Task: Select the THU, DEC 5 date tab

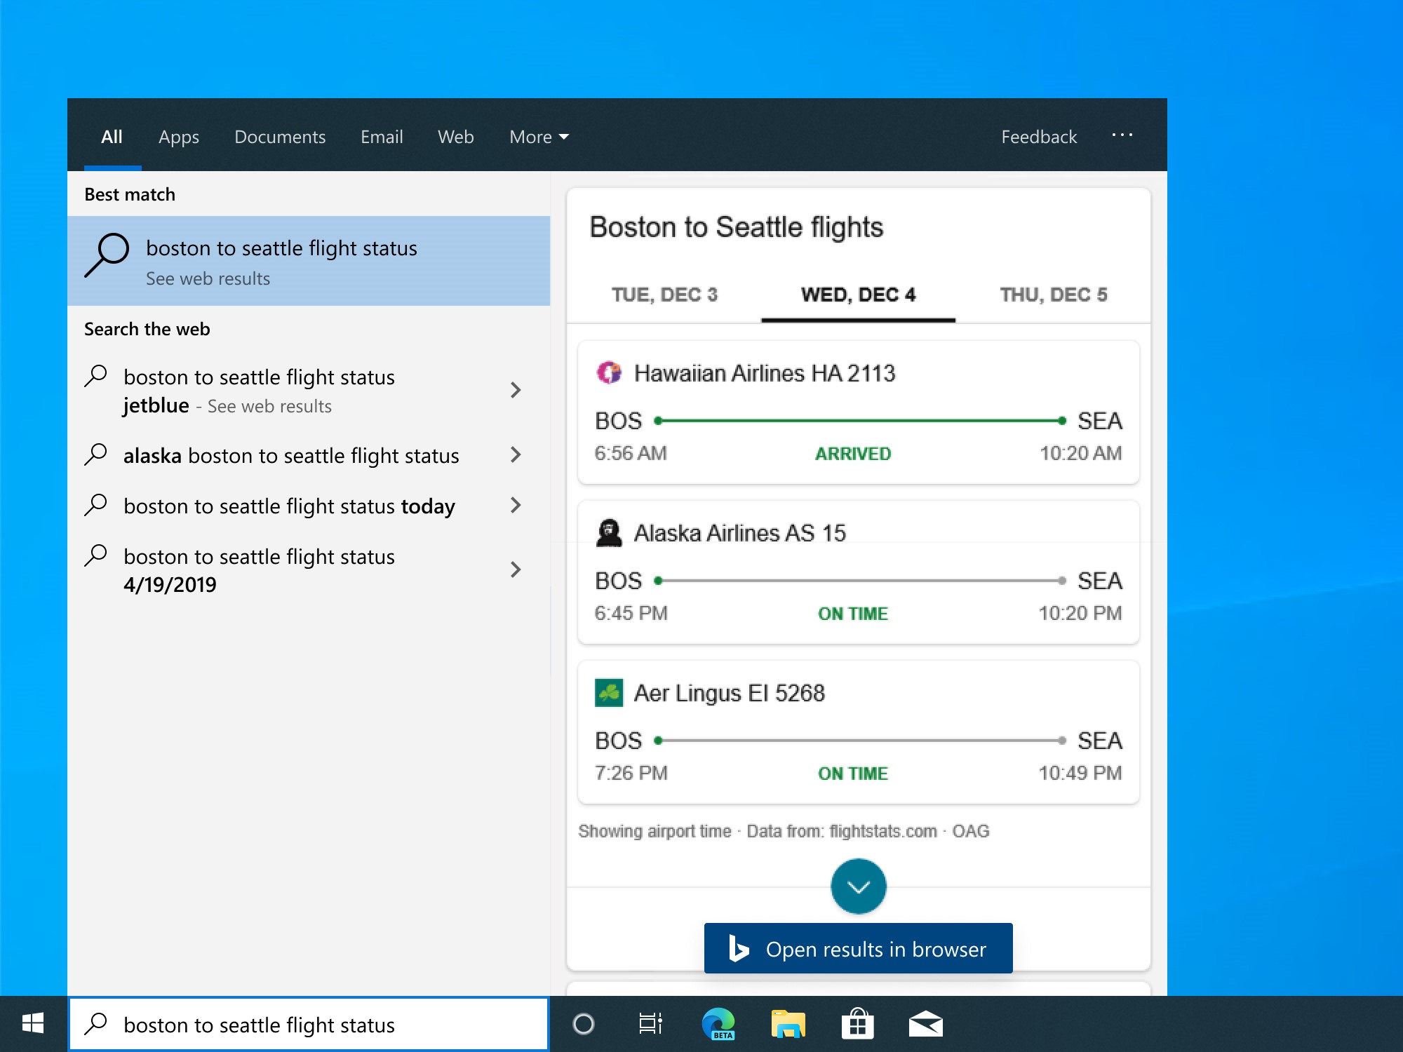Action: (x=1053, y=295)
